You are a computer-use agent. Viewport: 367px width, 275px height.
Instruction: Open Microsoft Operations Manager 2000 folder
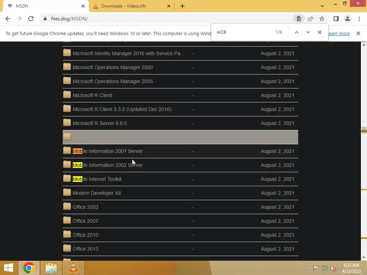(113, 67)
